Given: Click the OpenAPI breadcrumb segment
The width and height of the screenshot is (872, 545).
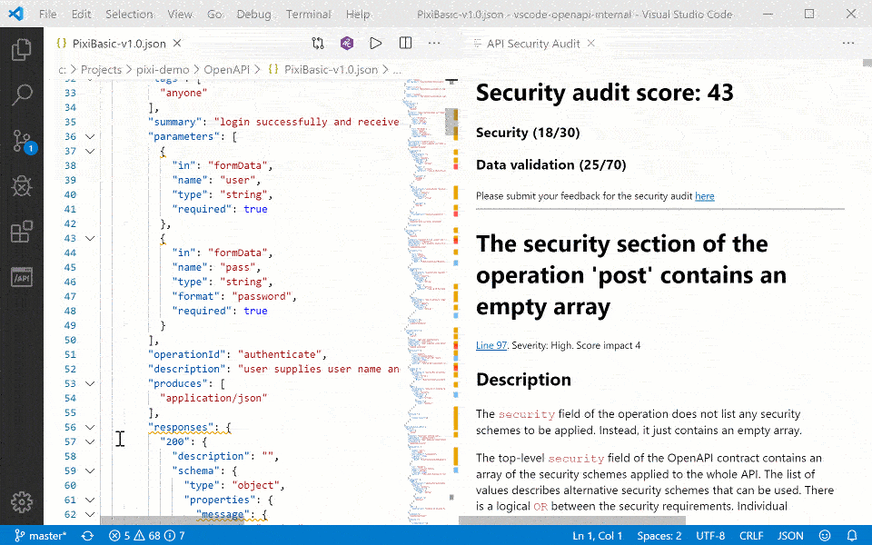Looking at the screenshot, I should 227,70.
